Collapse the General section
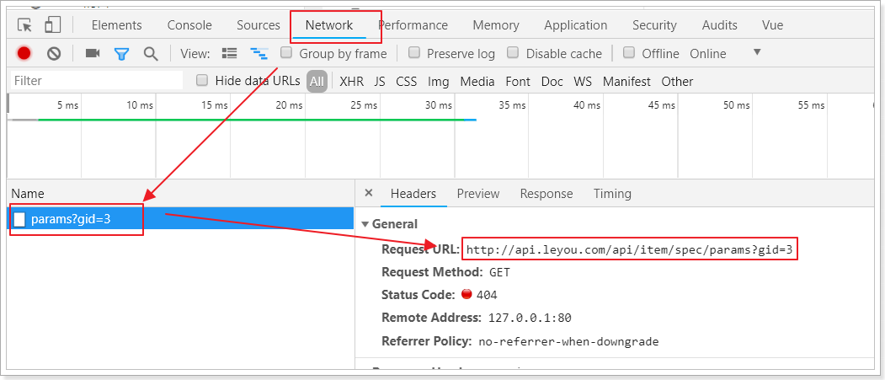Viewport: 885px width, 380px height. click(x=365, y=224)
